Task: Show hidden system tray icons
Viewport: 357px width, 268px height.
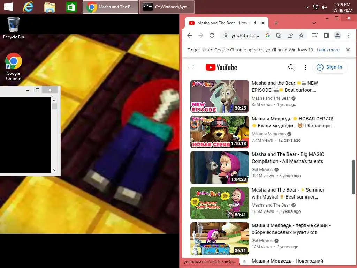Action: pos(307,7)
